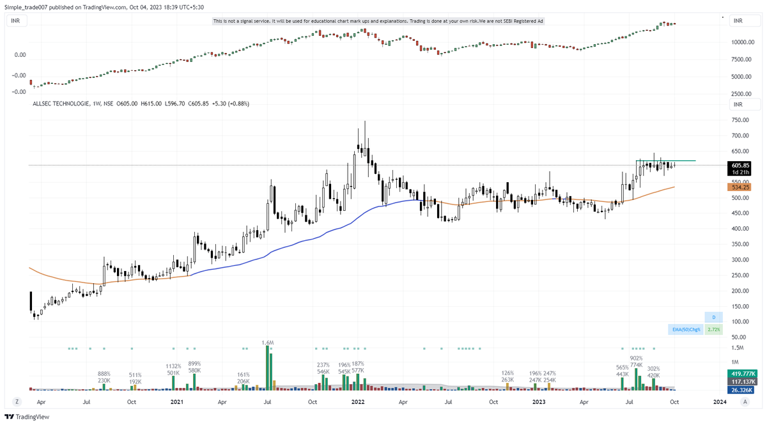Click the 750.00 price scale label

tap(741, 120)
